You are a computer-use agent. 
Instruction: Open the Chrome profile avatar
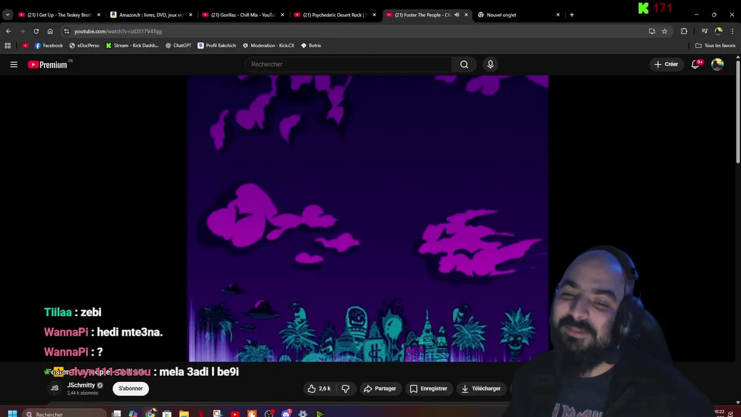718,31
